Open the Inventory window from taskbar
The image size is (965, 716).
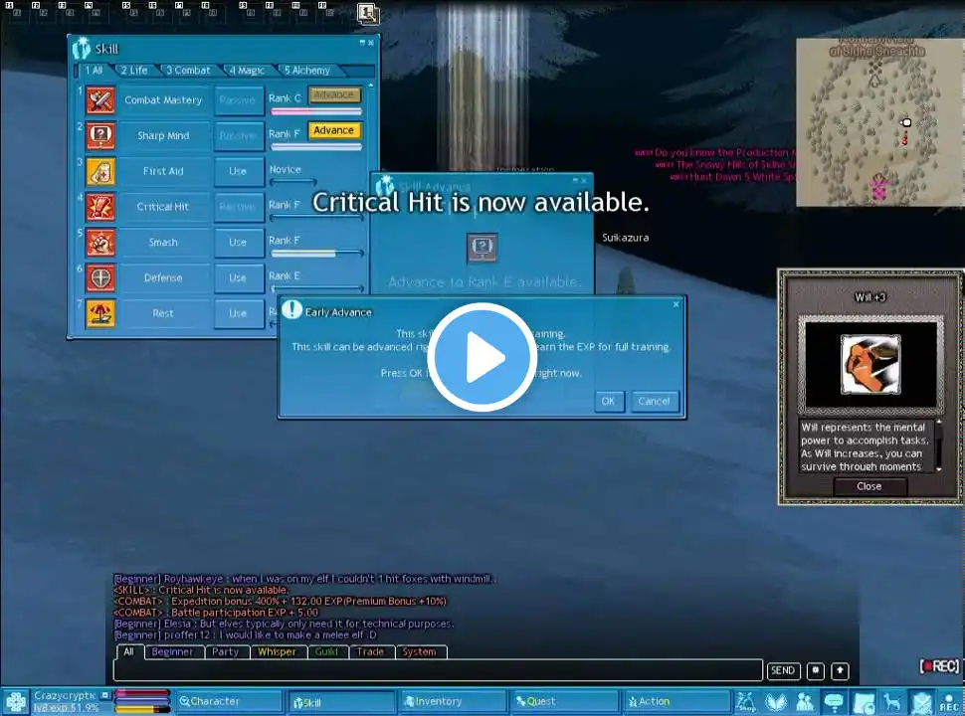[x=454, y=701]
